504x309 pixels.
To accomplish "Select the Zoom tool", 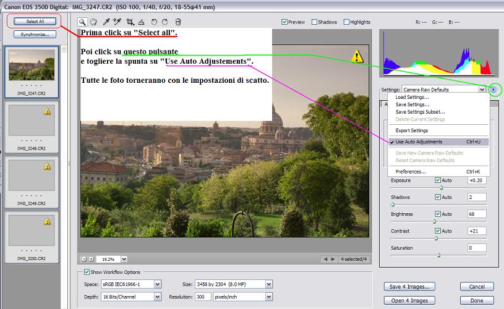I will coord(83,22).
